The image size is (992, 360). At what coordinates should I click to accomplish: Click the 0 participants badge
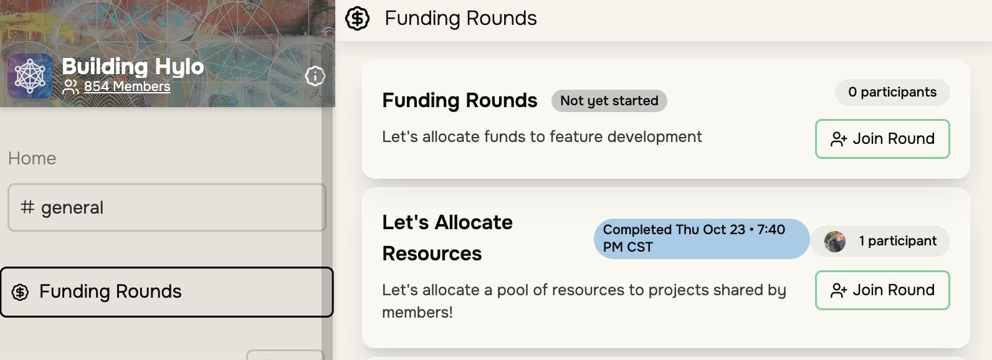[x=892, y=92]
